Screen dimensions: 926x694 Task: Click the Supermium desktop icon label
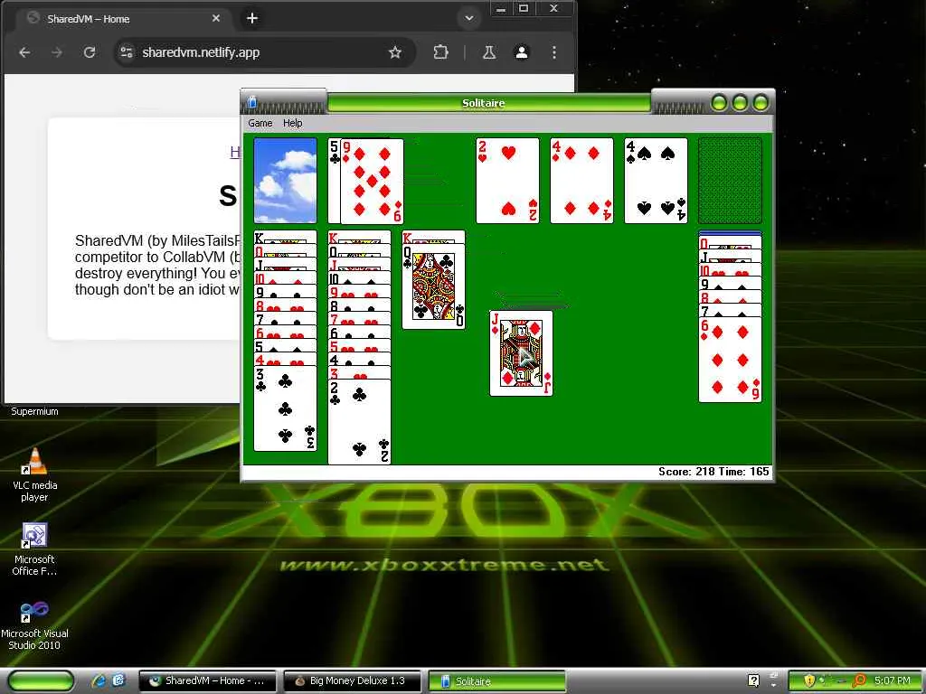pyautogui.click(x=35, y=411)
